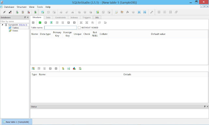The height and width of the screenshot is (125, 209).
Task: Click the Details header in constraints list
Action: pyautogui.click(x=127, y=75)
